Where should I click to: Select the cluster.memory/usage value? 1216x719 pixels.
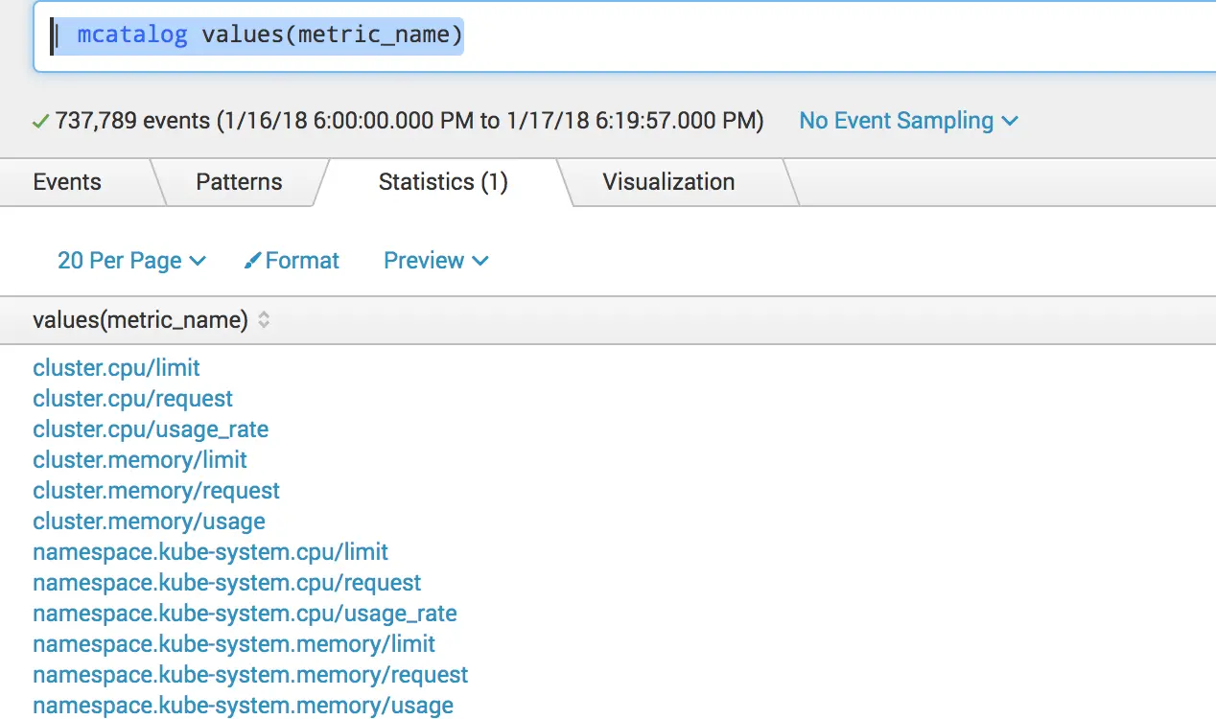click(149, 522)
